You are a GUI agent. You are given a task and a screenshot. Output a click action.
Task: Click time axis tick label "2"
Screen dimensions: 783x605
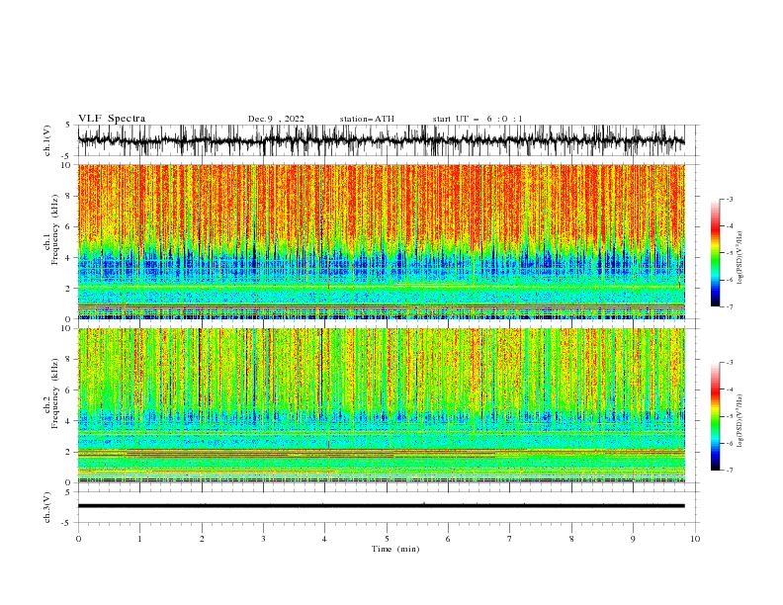point(202,539)
